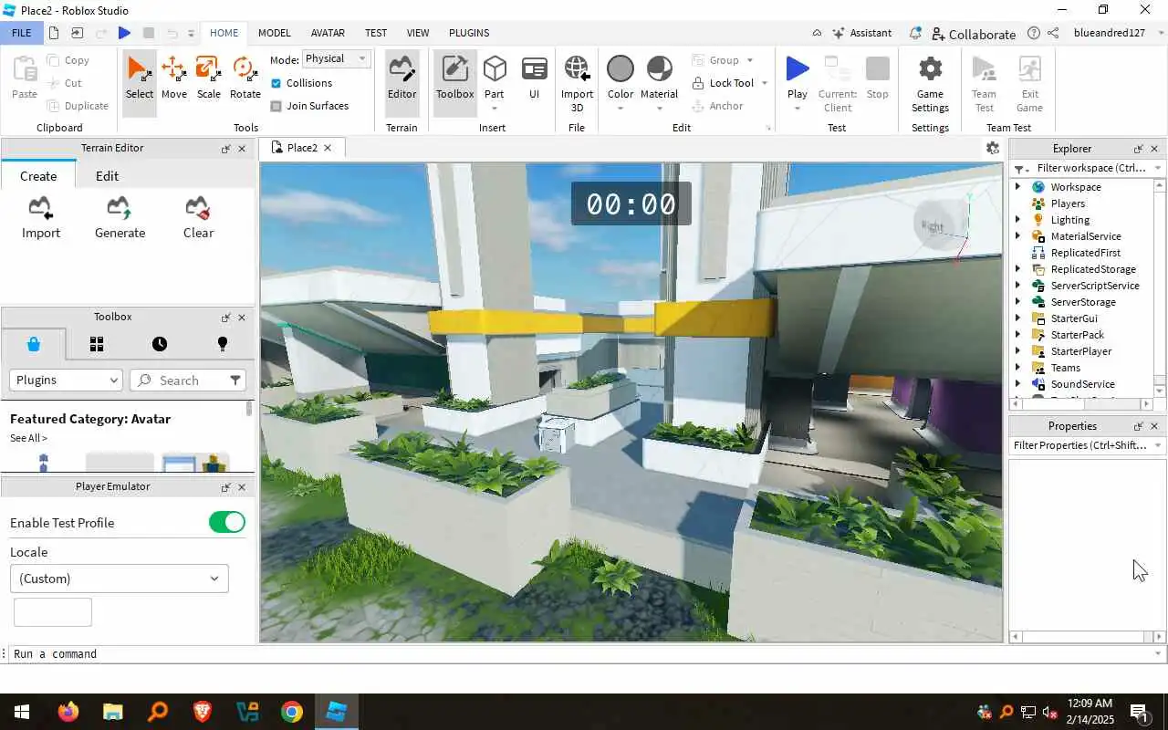
Task: Click the quick access blue play icon
Action: click(x=124, y=33)
